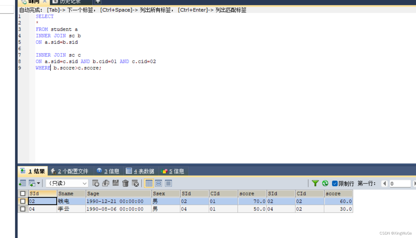416x238 pixels.
Task: Switch to grid view mode icon
Action: click(149, 183)
